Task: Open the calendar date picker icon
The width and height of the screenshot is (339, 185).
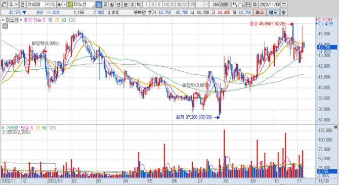Action: pyautogui.click(x=284, y=5)
